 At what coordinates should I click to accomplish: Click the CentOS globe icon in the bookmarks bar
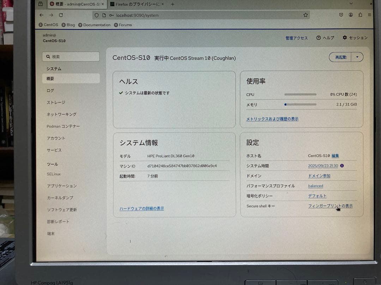click(40, 25)
